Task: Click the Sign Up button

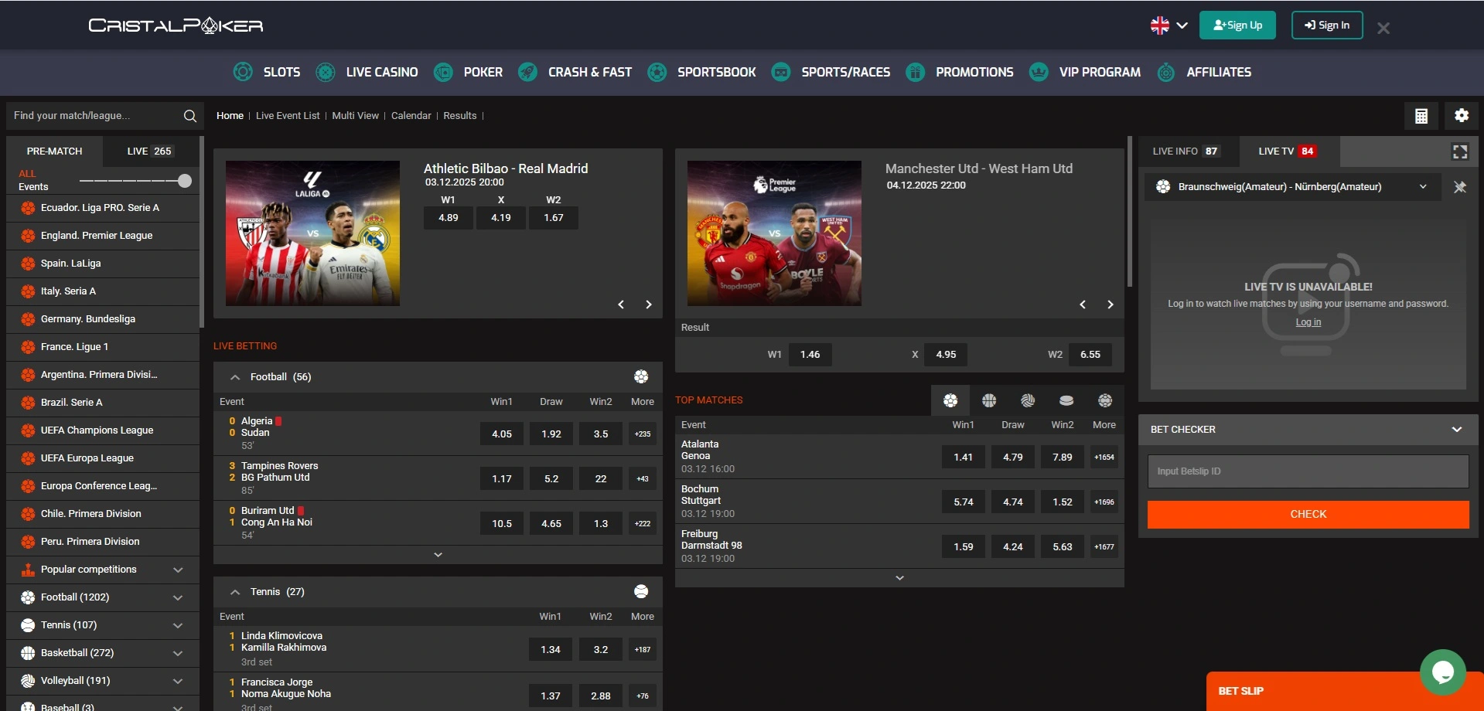Action: (1237, 26)
